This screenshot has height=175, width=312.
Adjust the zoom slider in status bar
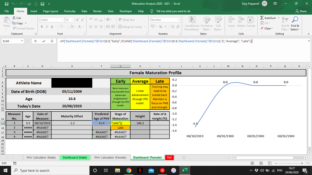point(289,163)
